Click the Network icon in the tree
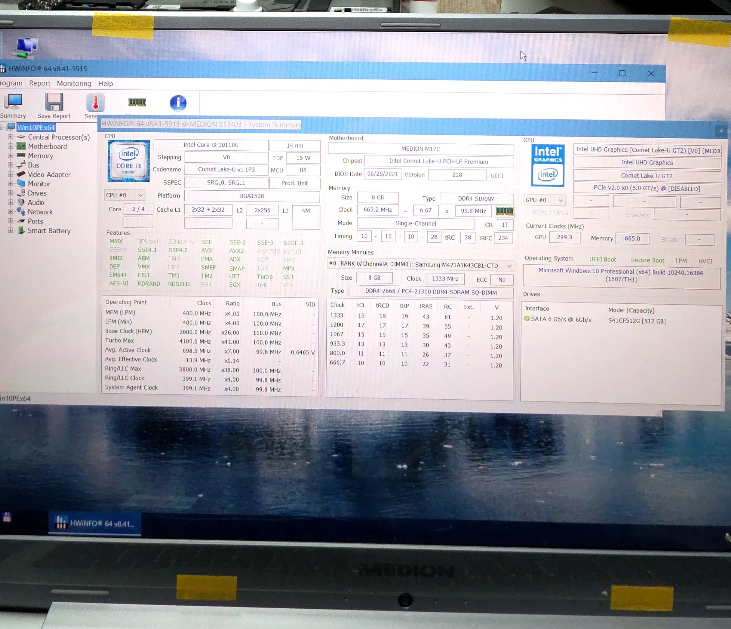 (21, 211)
